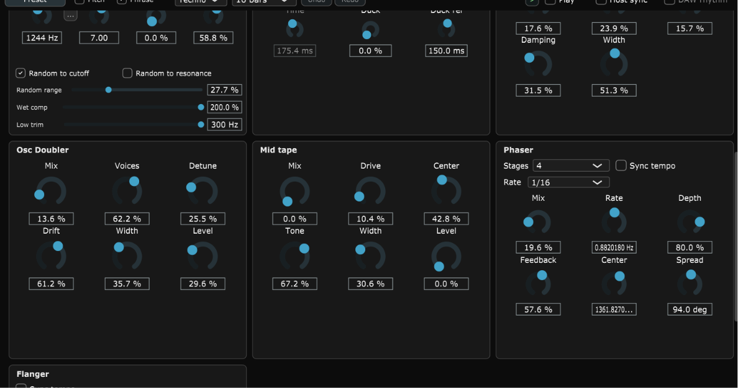Click the ellipsis button beside the 1244 Hz knob
Viewport: 738px width, 388px height.
click(70, 15)
